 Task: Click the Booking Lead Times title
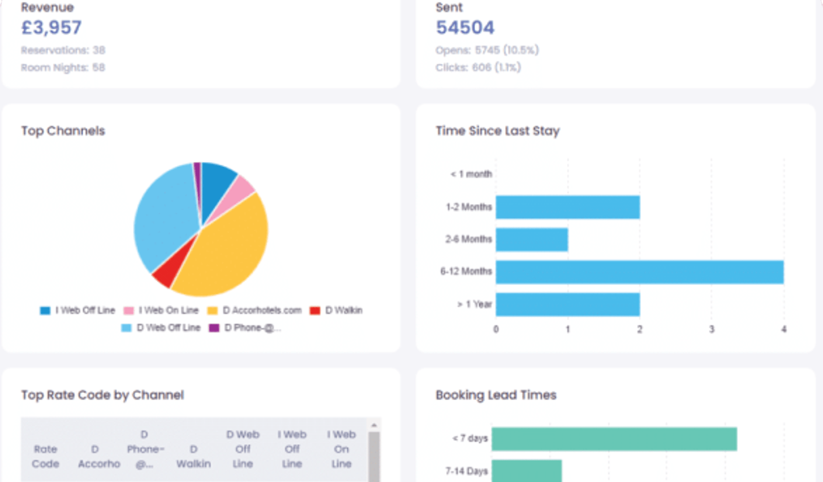(x=496, y=395)
